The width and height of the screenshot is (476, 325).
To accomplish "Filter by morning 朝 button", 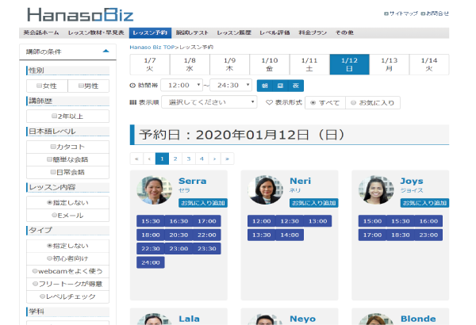I will coord(265,86).
